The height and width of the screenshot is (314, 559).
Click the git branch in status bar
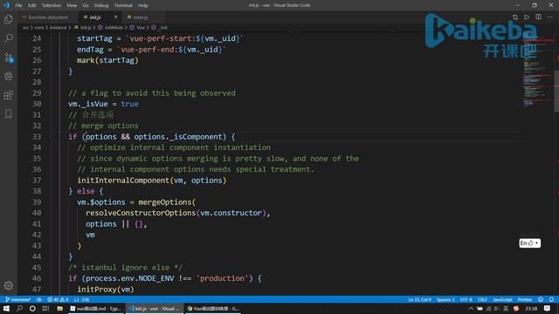tap(17, 299)
